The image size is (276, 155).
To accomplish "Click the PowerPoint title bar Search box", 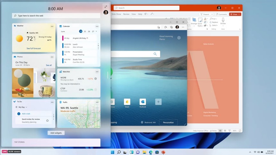I will [x=146, y=8].
